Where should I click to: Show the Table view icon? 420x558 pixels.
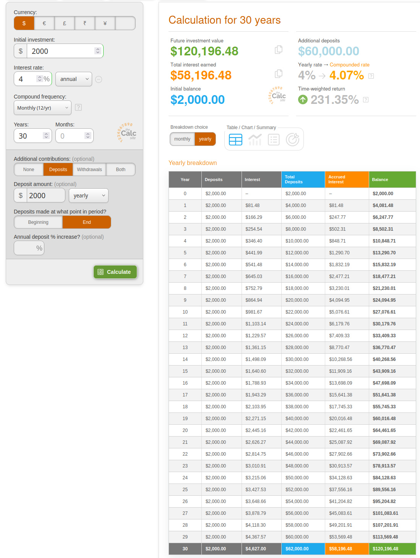point(235,140)
